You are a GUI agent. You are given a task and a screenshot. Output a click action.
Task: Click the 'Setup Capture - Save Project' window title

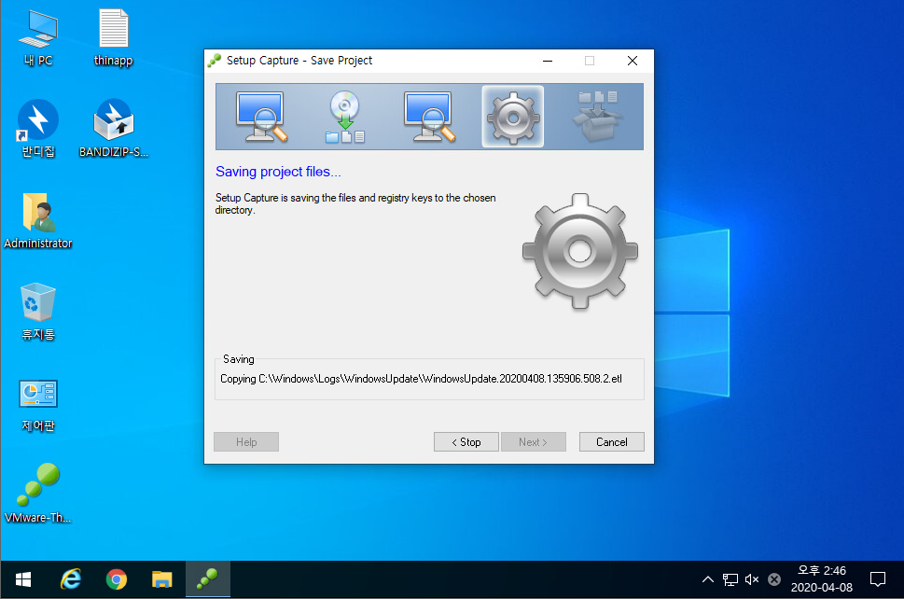pyautogui.click(x=299, y=61)
